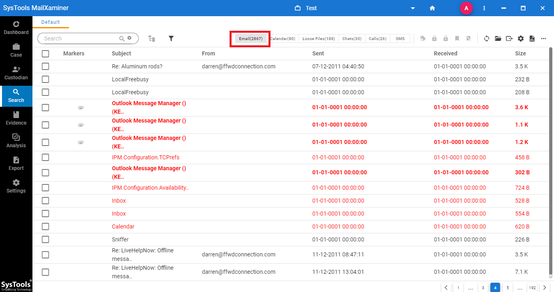
Task: Open the filter funnel icon
Action: point(171,38)
